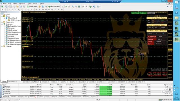This screenshot has height=101, width=180.
Task: Switch chart to candlesticks icon
Action: point(66,7)
